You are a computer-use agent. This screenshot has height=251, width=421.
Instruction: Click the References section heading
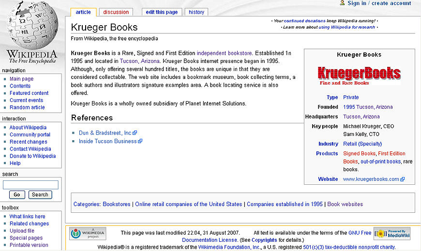click(x=92, y=118)
